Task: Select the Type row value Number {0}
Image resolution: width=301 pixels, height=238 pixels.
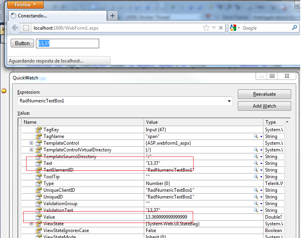Action: point(158,183)
